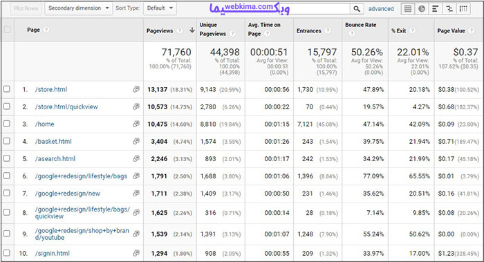This screenshot has height=262, width=484.
Task: Open the /asearch.html page link
Action: coord(55,158)
